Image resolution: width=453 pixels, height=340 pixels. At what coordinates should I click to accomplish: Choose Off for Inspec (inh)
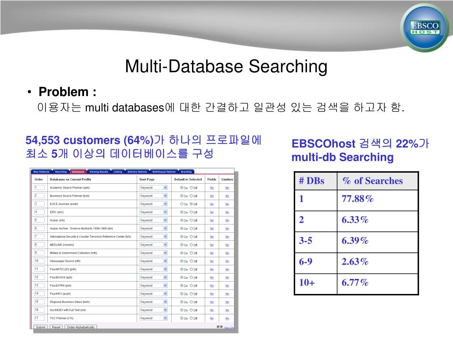191,220
